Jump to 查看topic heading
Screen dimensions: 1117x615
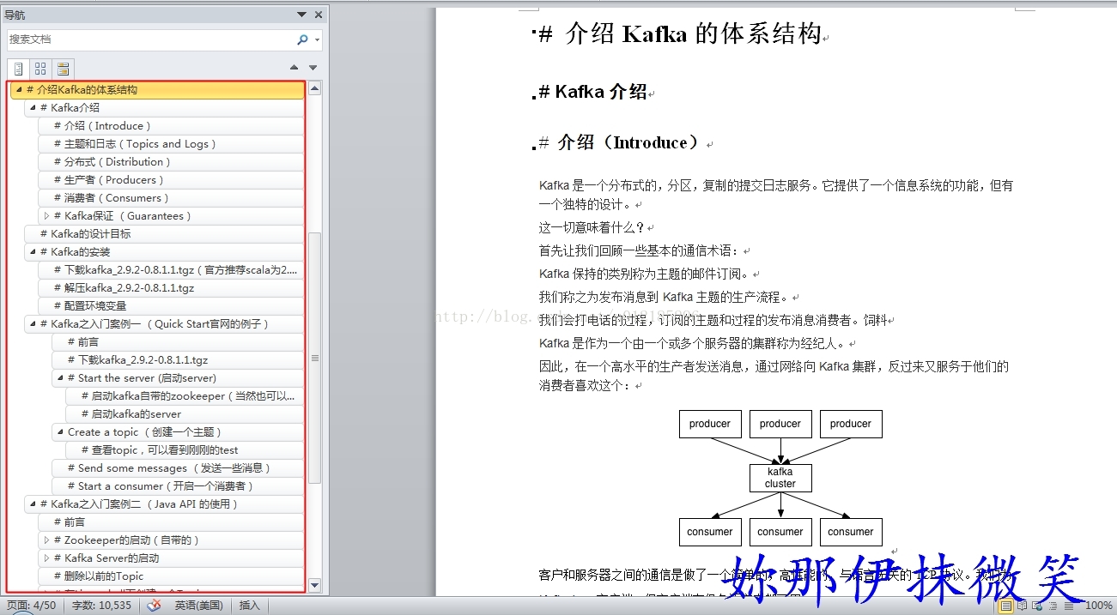(185, 450)
